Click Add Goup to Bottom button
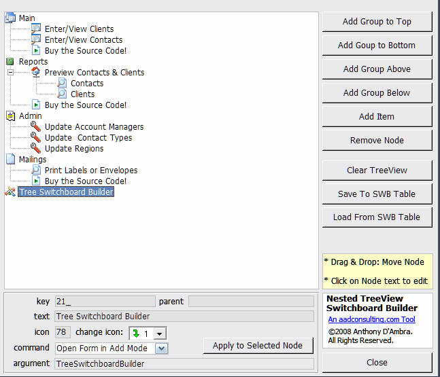This screenshot has height=377, width=440. tap(377, 46)
